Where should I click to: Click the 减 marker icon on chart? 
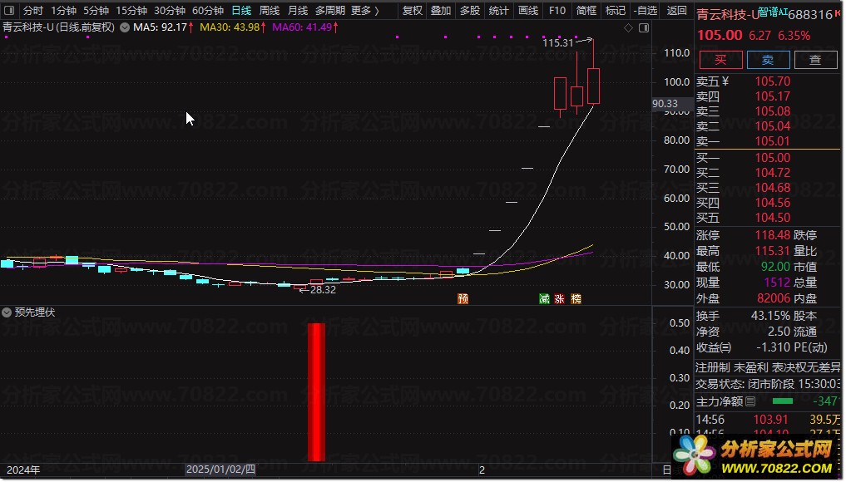click(544, 299)
